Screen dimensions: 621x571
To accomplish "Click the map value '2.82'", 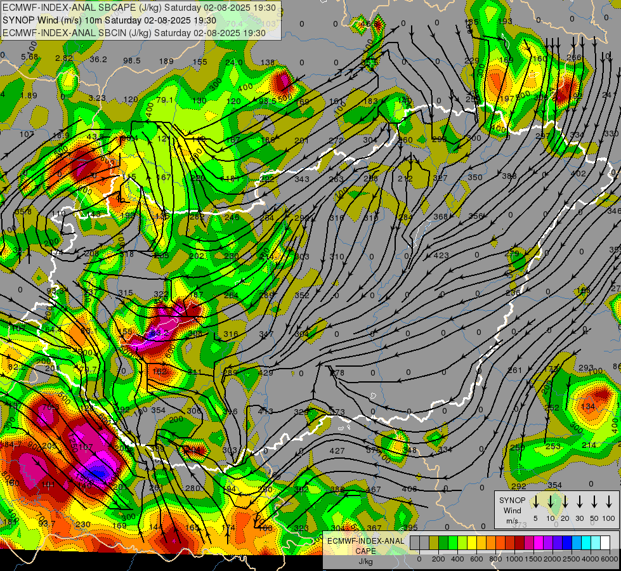I will click(64, 58).
